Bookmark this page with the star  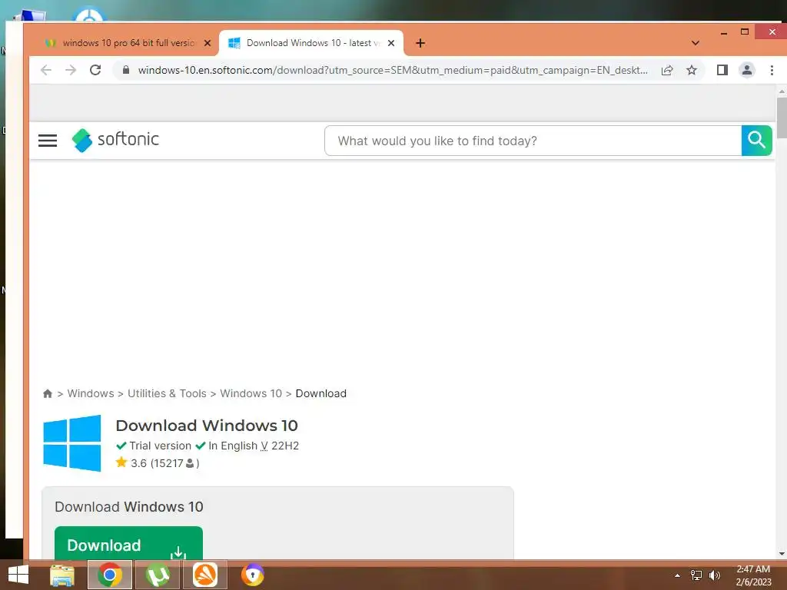coord(692,70)
